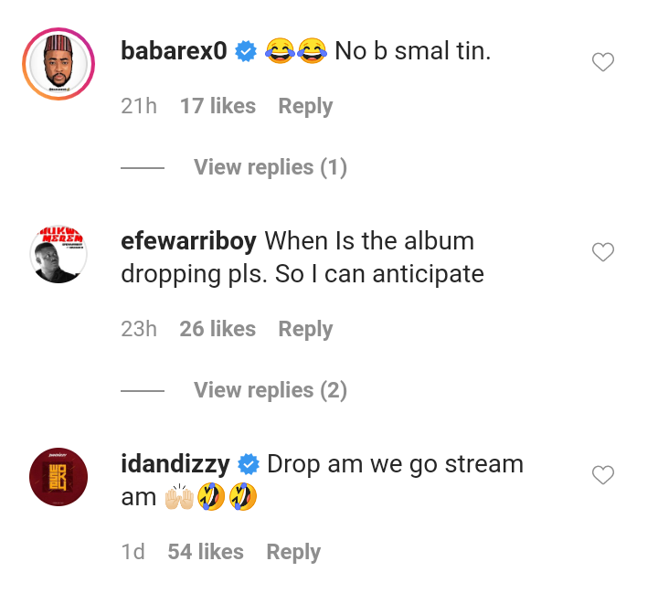Screen dimensions: 658x593
Task: View the 54 likes list
Action: [206, 552]
